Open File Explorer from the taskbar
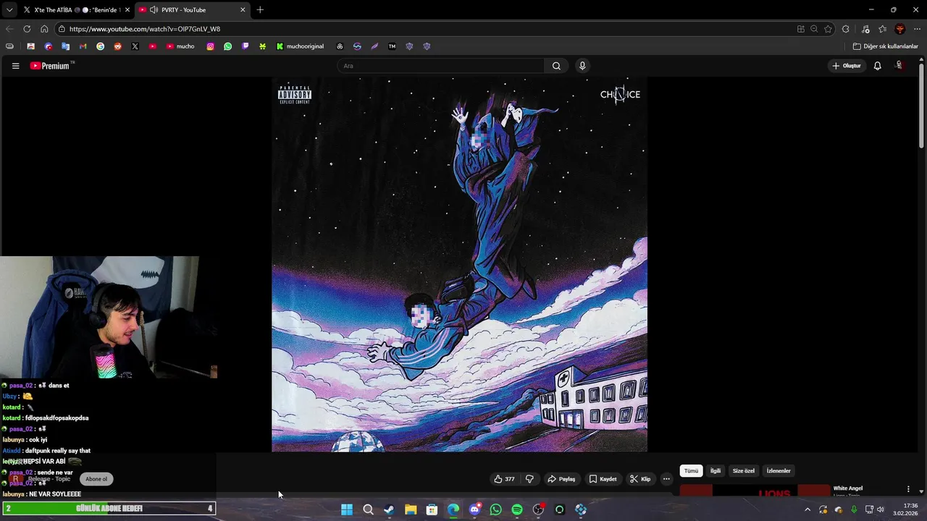 coord(411,509)
